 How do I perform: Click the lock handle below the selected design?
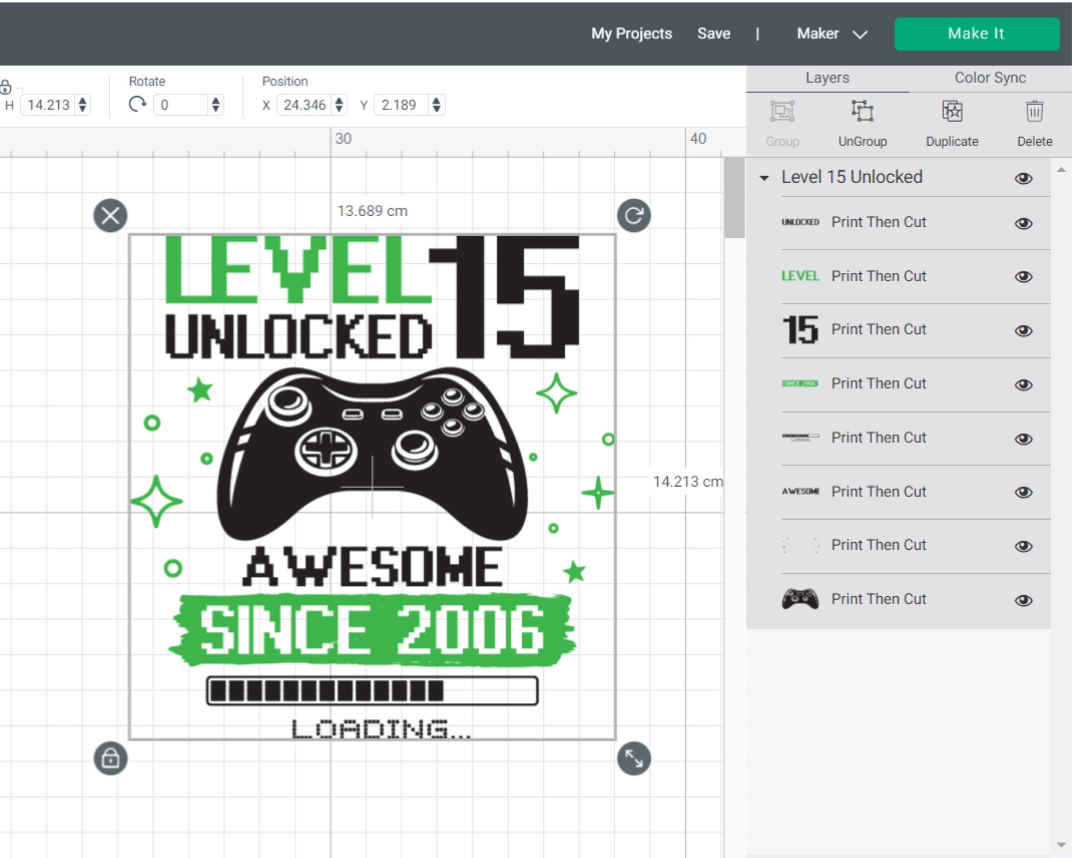coord(110,758)
